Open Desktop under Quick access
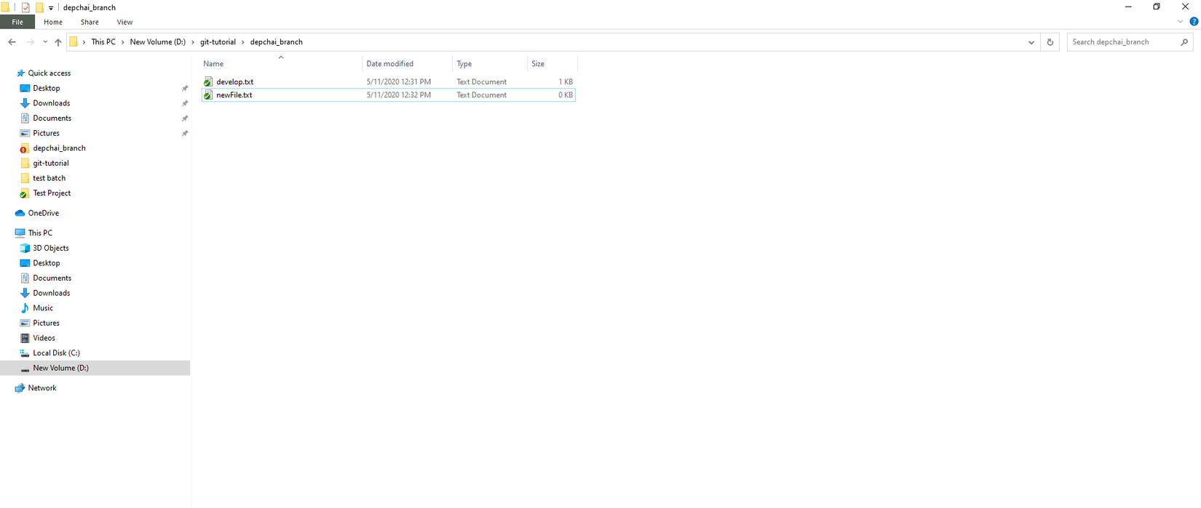Viewport: 1201px width, 508px height. (47, 89)
